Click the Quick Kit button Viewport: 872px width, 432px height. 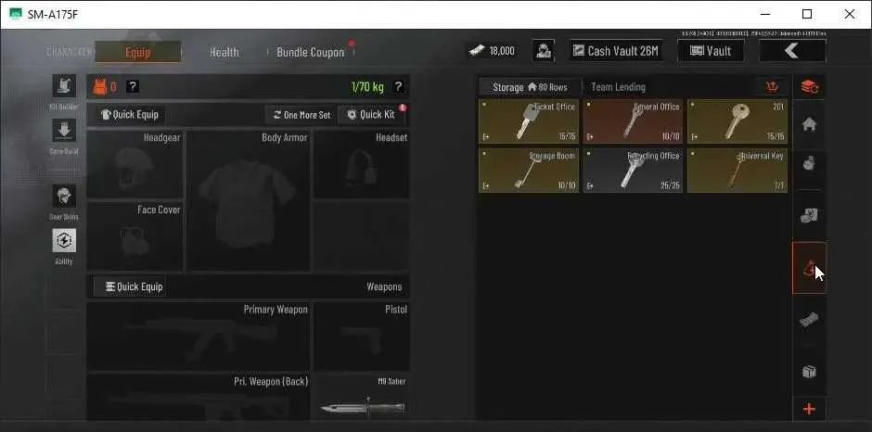pos(371,115)
